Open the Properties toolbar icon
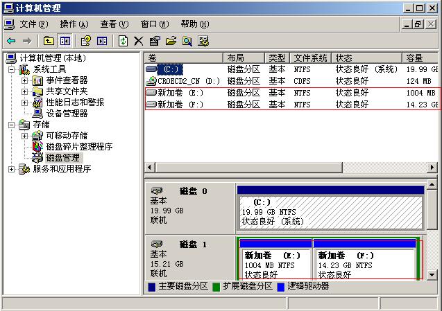The width and height of the screenshot is (442, 311). (x=154, y=41)
